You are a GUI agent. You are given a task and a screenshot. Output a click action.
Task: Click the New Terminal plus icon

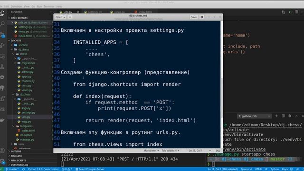(x=276, y=116)
